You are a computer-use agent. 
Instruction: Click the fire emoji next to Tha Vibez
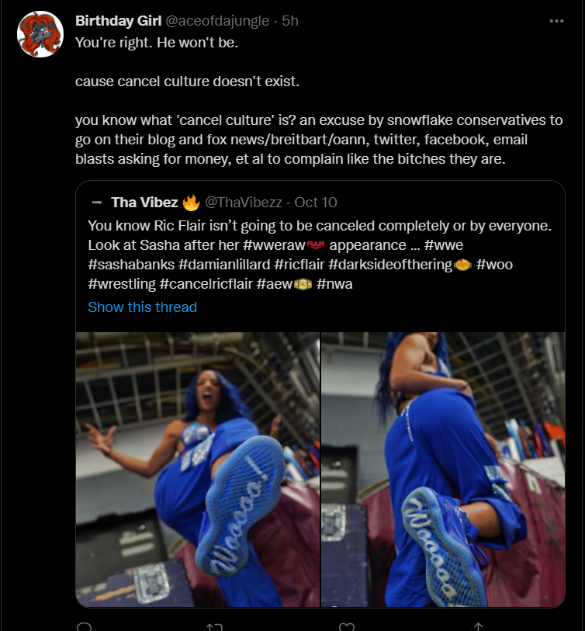[x=191, y=203]
